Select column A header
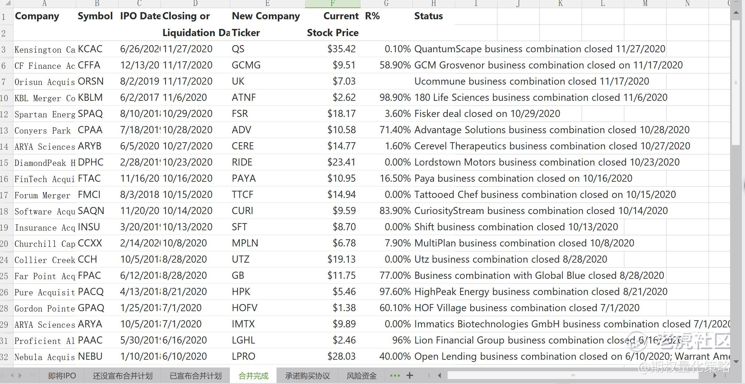 (x=44, y=4)
